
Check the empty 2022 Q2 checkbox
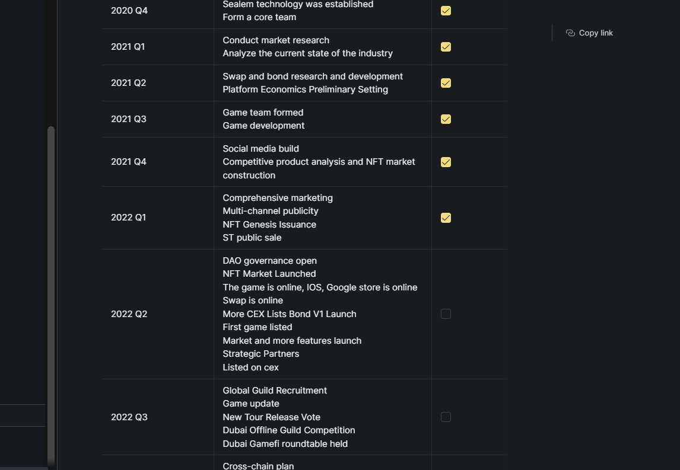tap(446, 314)
